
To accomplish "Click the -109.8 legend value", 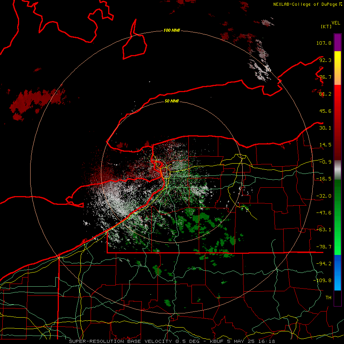I will [322, 281].
